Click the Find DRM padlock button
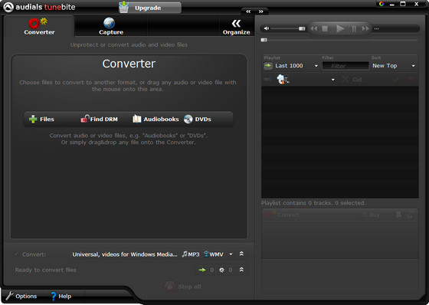Image resolution: width=429 pixels, height=305 pixels. pos(100,119)
